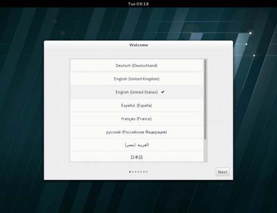Click the Next button
Viewport: 277px width, 213px height.
[223, 172]
